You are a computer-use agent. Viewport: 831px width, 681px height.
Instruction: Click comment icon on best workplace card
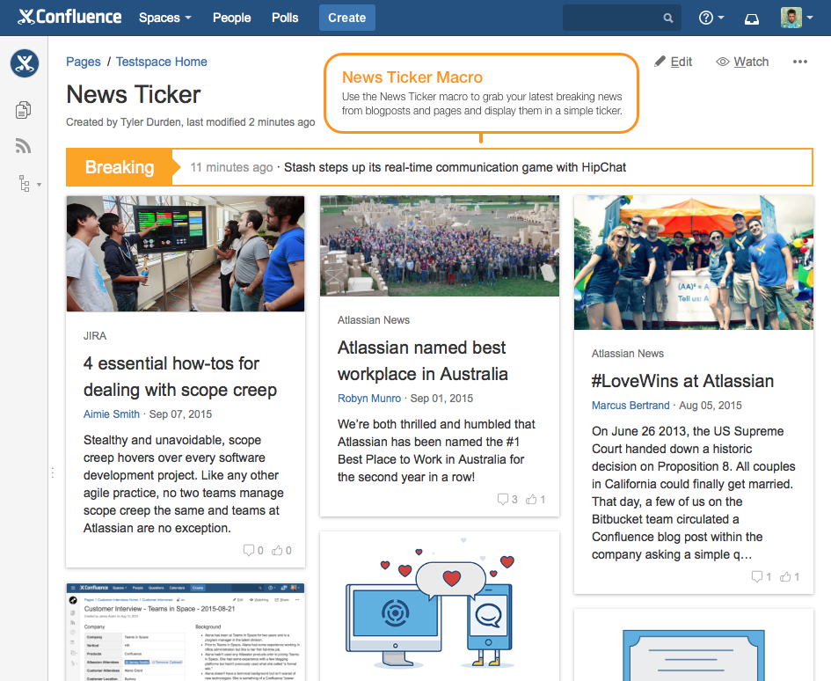502,499
